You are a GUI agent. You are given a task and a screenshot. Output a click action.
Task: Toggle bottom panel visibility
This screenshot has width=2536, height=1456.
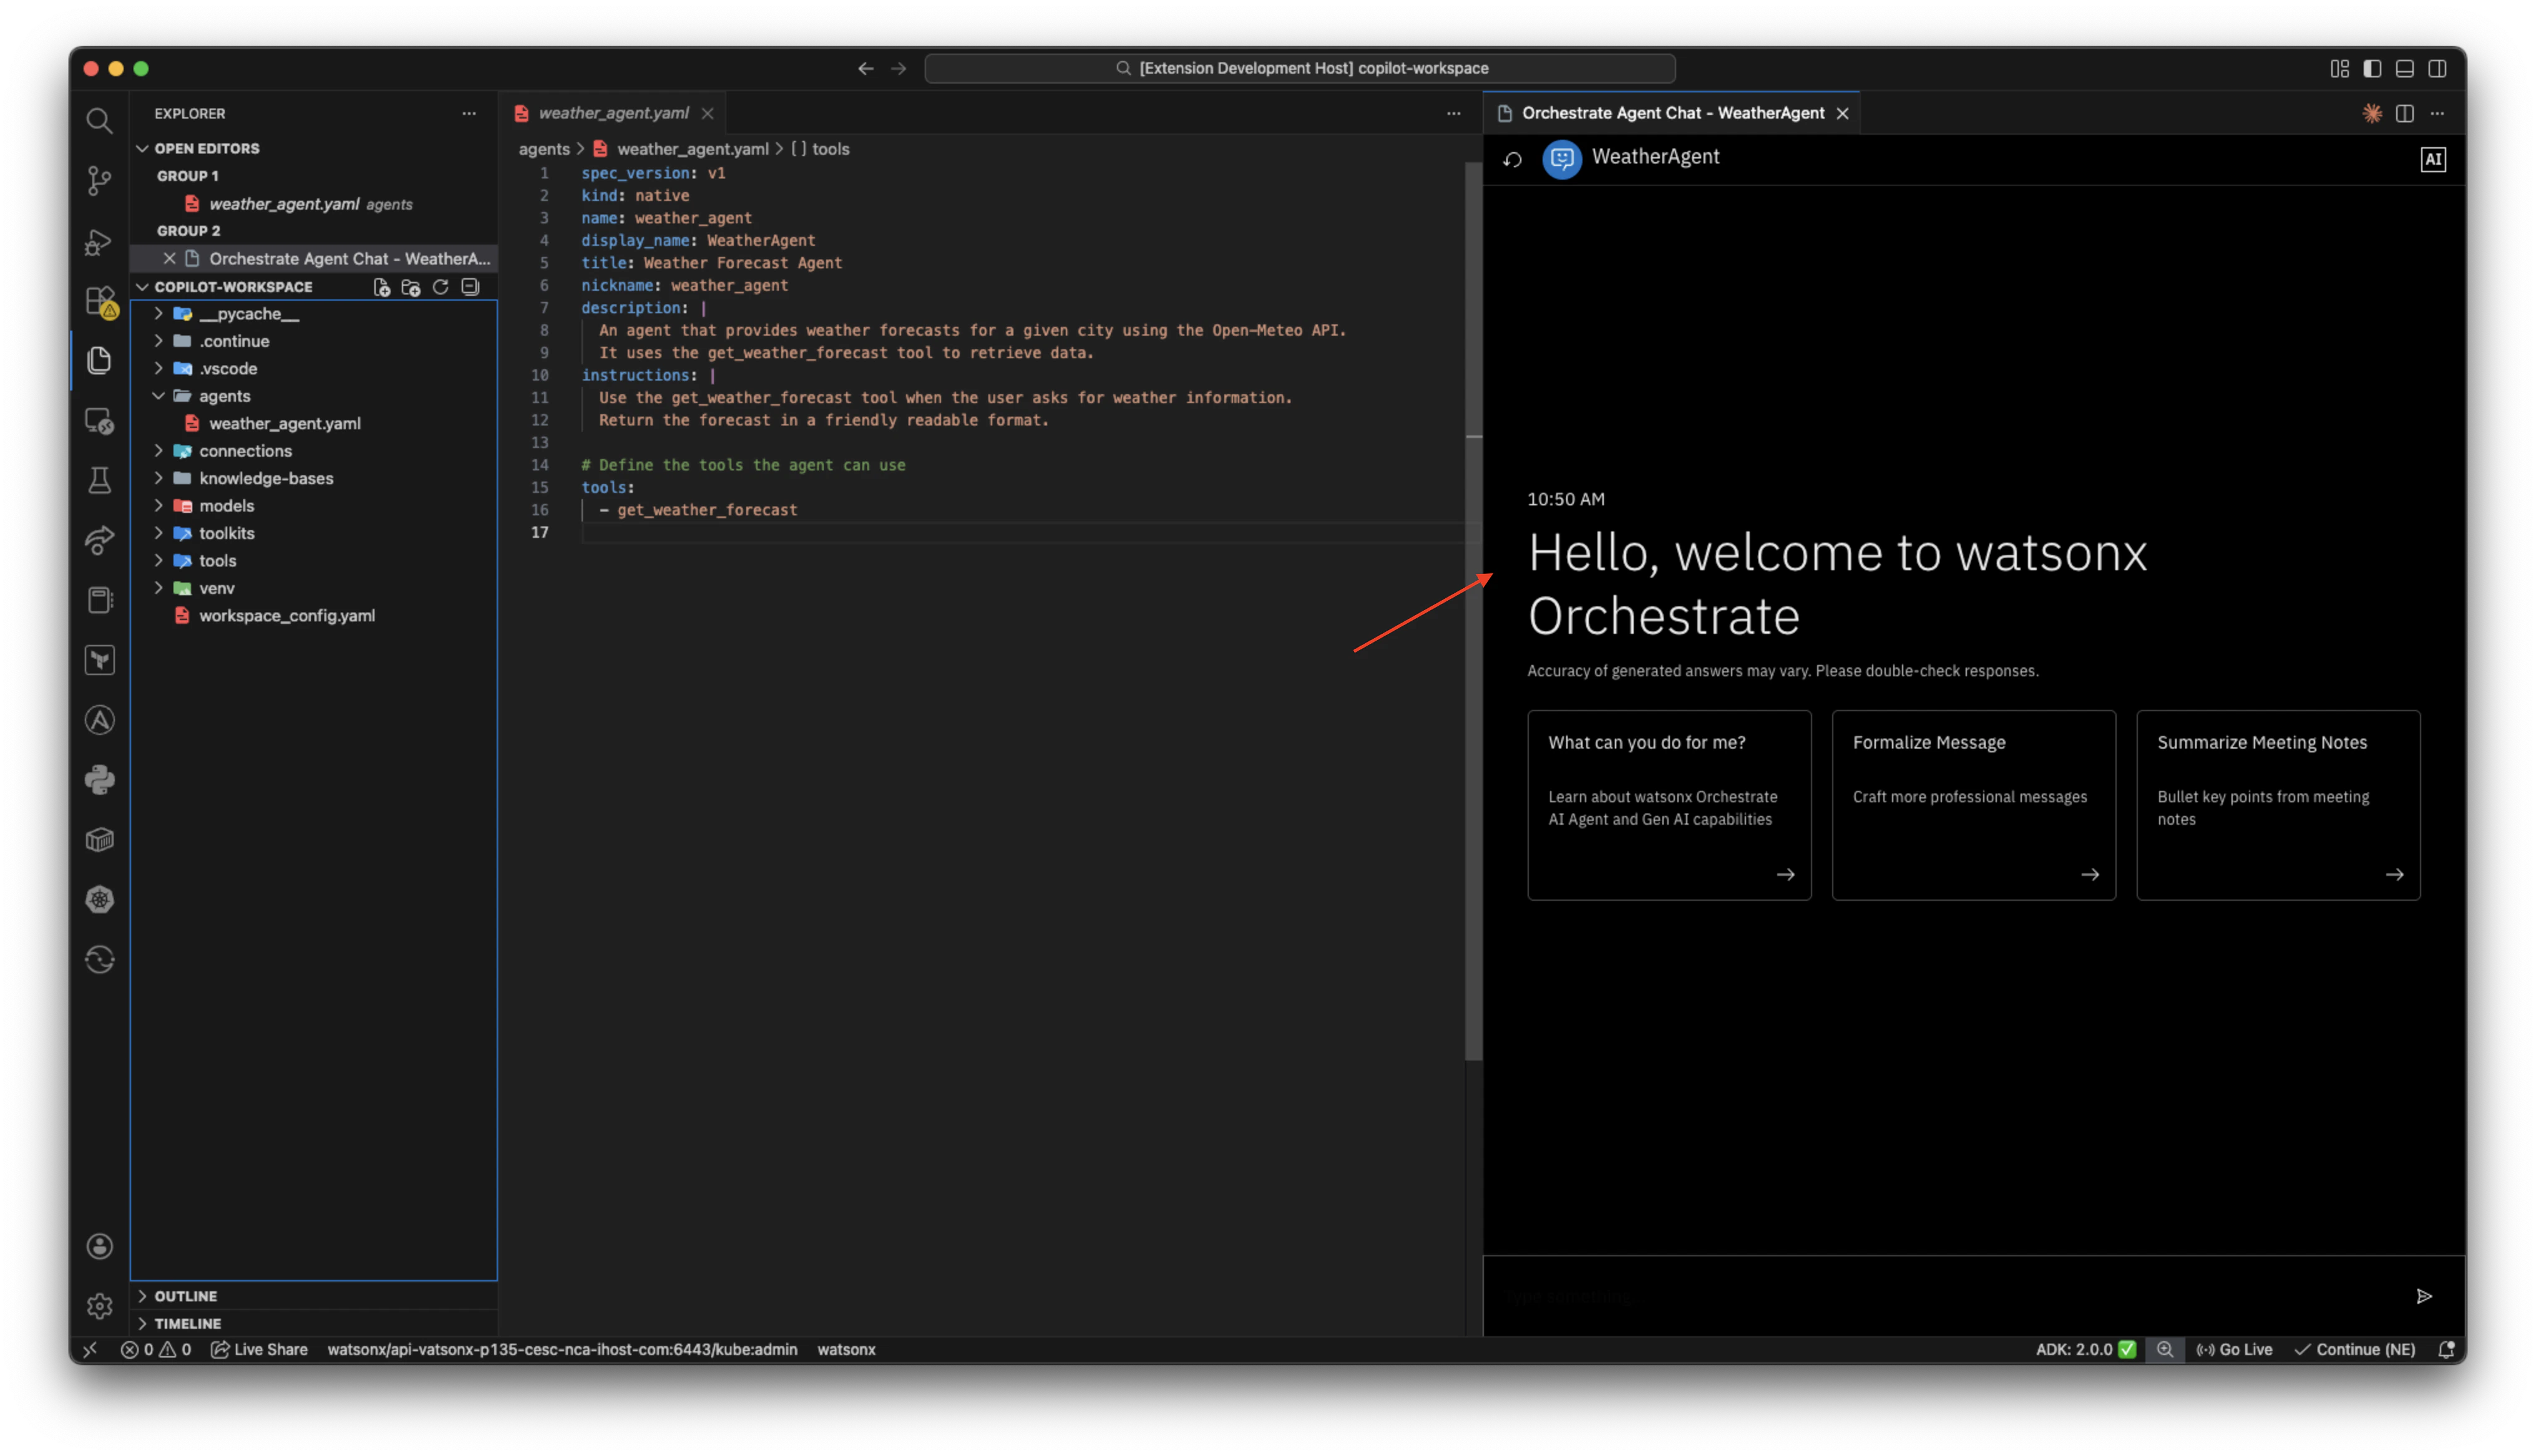(2404, 68)
